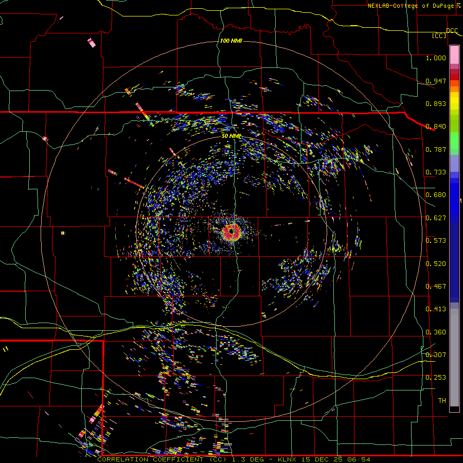The image size is (463, 463).
Task: Click the 50 NMI range ring label
Action: tap(232, 136)
